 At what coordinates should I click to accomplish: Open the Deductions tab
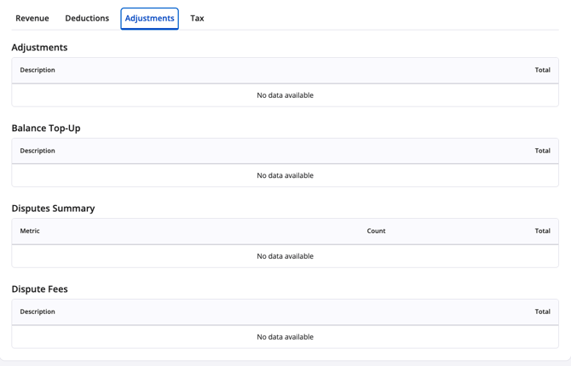pos(87,18)
